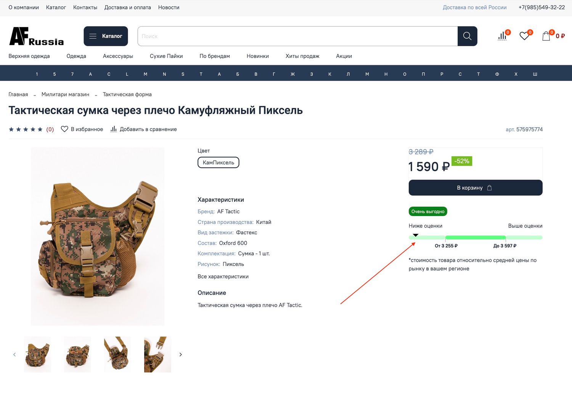Click the five-star product rating

pyautogui.click(x=26, y=129)
